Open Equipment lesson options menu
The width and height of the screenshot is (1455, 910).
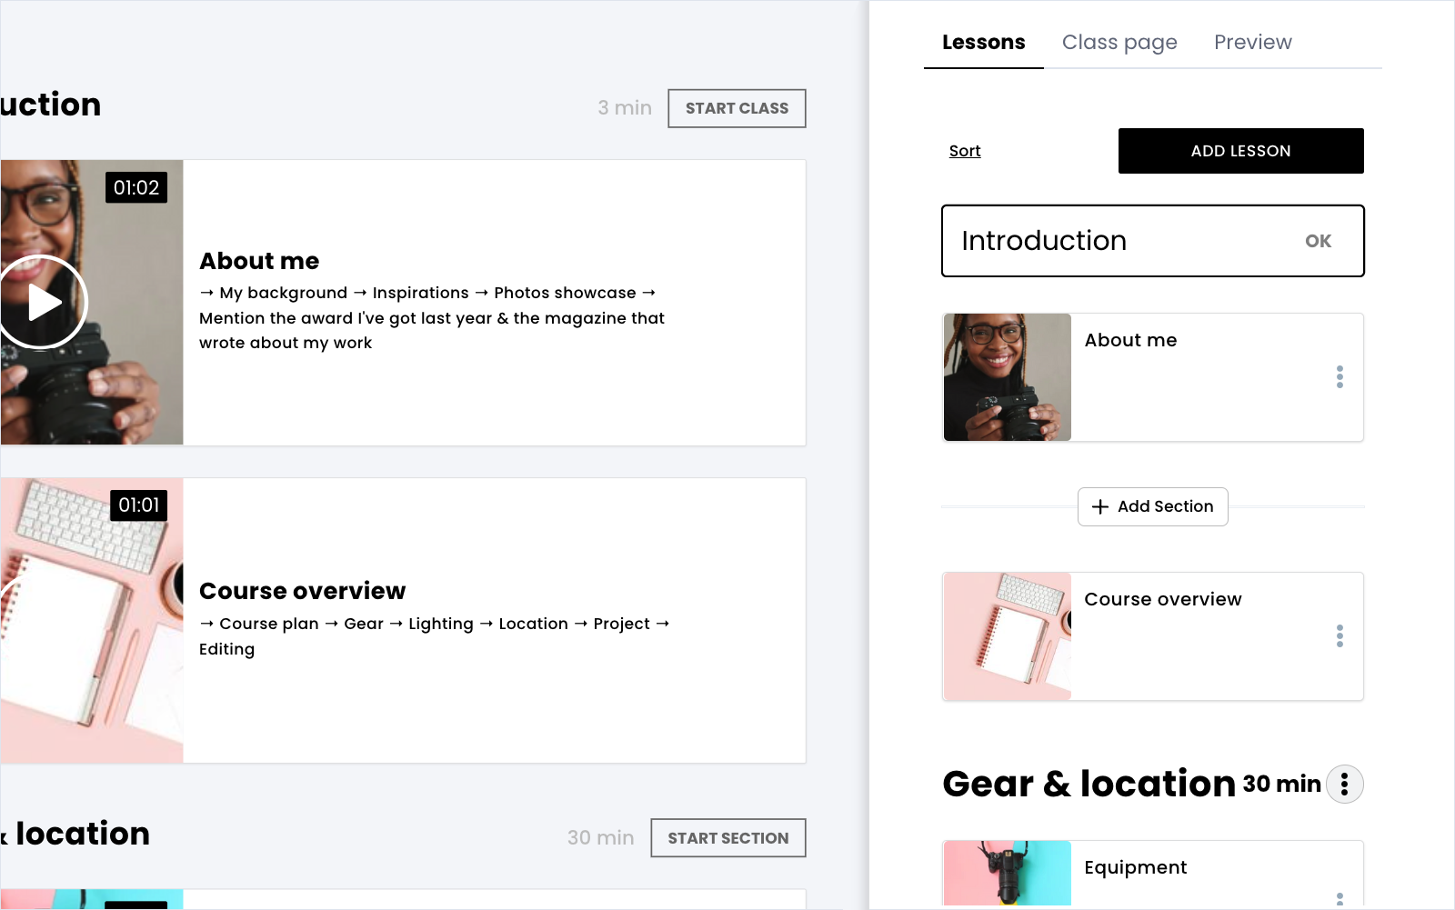(x=1340, y=898)
